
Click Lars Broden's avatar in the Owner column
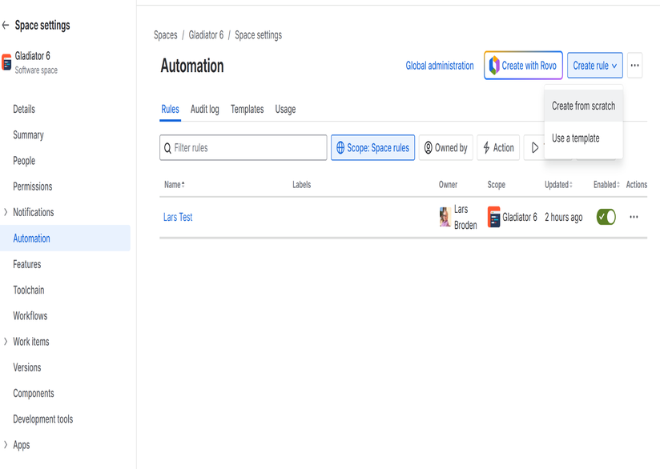point(445,217)
